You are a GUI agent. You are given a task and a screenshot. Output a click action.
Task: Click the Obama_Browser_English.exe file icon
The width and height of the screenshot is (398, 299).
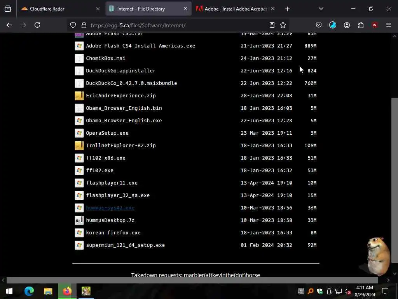[79, 121]
